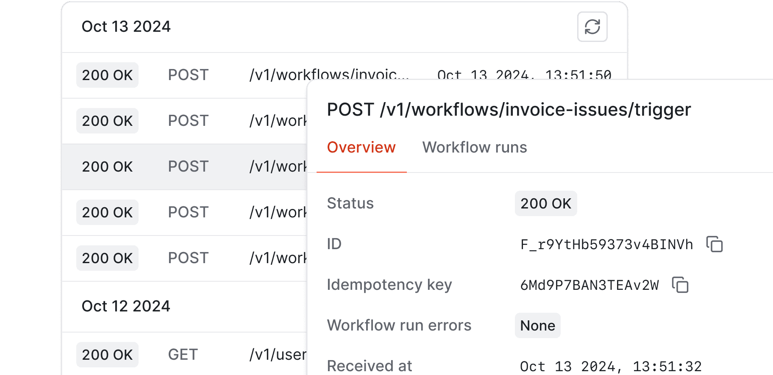Image resolution: width=773 pixels, height=375 pixels.
Task: Click the Status field label
Action: click(x=350, y=203)
